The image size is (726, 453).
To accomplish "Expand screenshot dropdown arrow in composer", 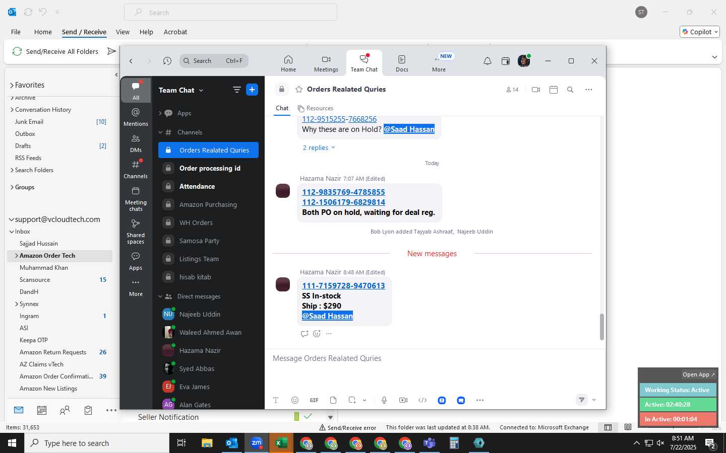I will coord(365,400).
